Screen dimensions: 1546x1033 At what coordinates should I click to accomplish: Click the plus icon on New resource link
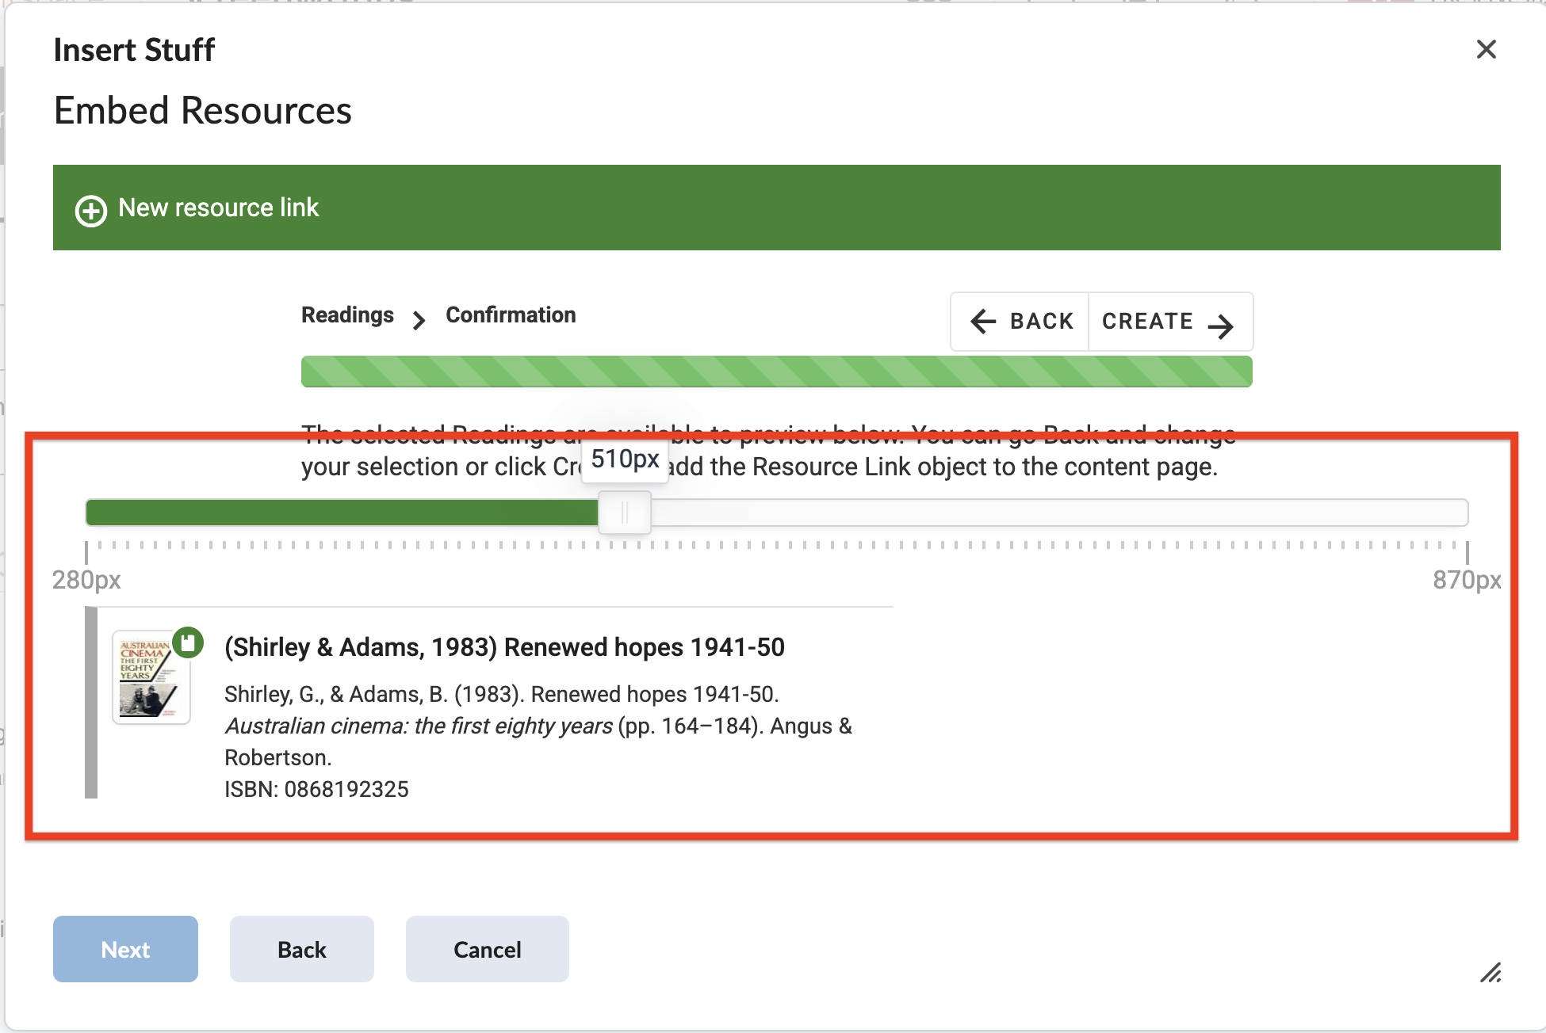(91, 209)
